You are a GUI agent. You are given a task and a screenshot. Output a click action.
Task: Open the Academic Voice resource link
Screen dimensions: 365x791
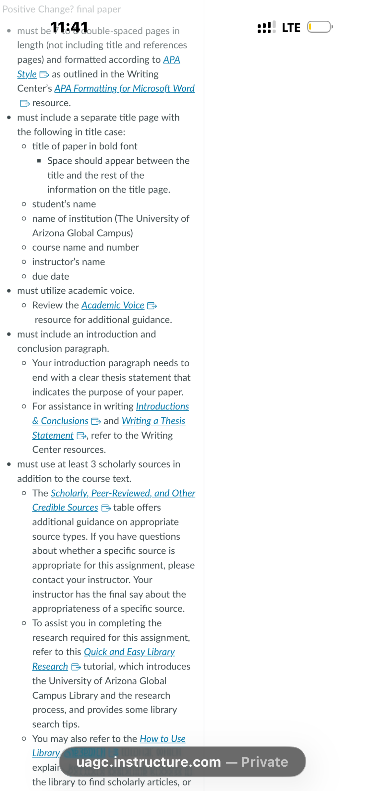(x=113, y=305)
